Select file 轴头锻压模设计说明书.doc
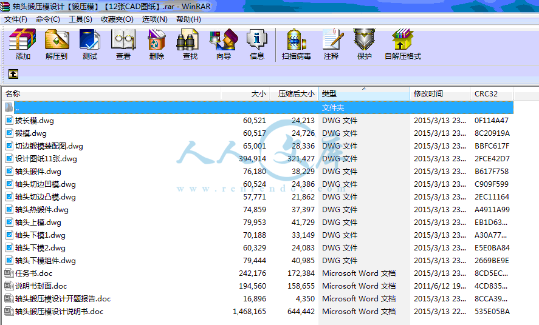539x325 pixels. [x=59, y=311]
